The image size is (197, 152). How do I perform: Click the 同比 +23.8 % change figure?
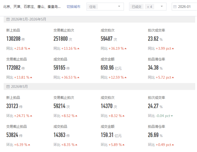point(18,49)
